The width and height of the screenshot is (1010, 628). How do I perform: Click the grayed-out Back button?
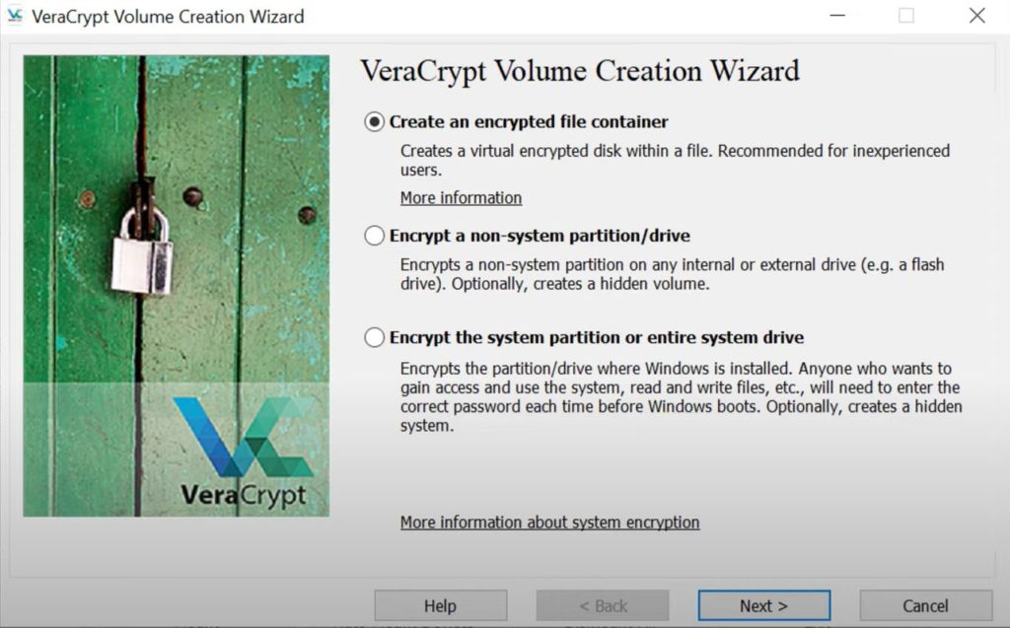click(x=602, y=605)
